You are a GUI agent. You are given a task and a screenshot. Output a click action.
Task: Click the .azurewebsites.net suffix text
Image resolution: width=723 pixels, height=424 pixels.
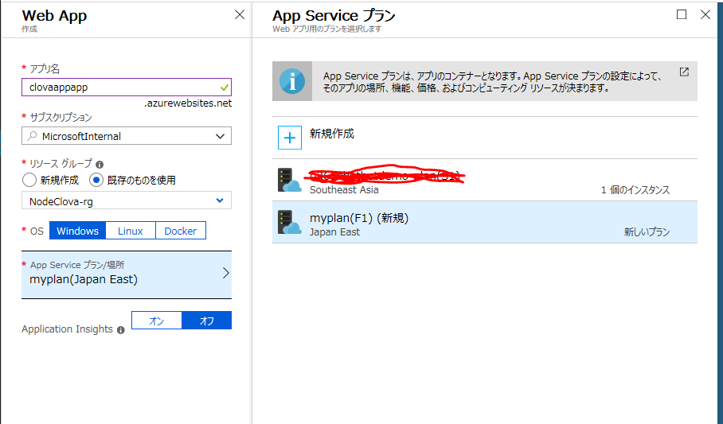[188, 103]
